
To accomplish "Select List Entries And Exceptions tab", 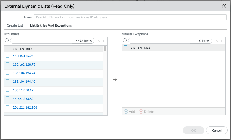I will coord(51,25).
